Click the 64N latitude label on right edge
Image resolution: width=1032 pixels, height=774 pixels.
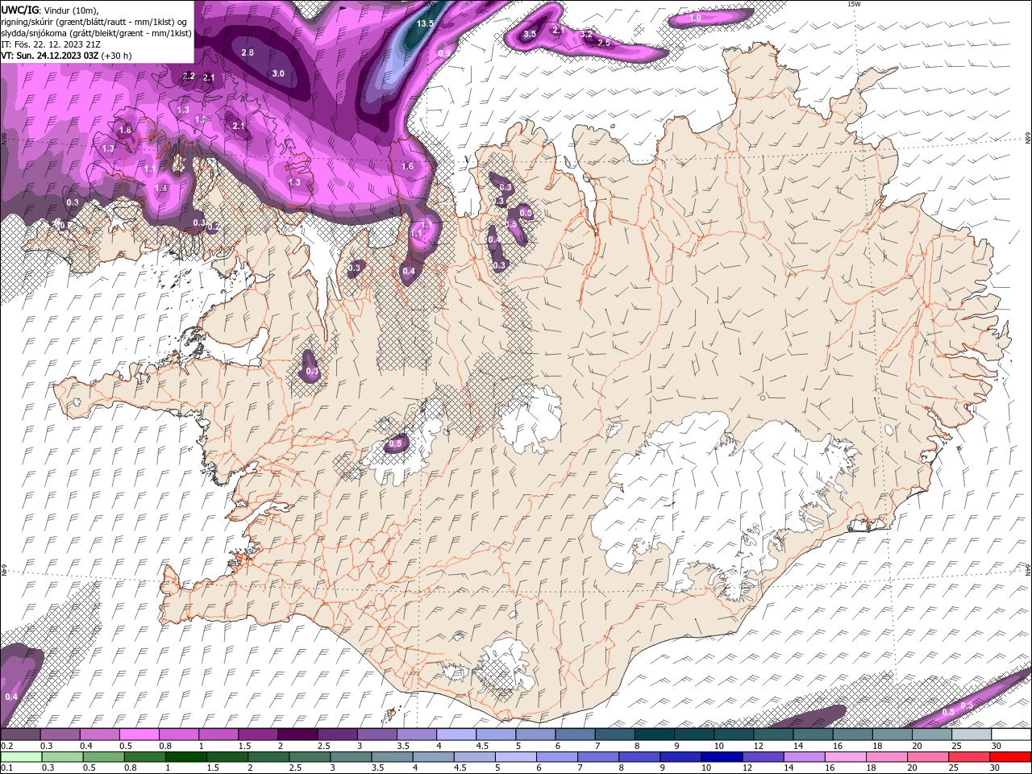pyautogui.click(x=1028, y=569)
